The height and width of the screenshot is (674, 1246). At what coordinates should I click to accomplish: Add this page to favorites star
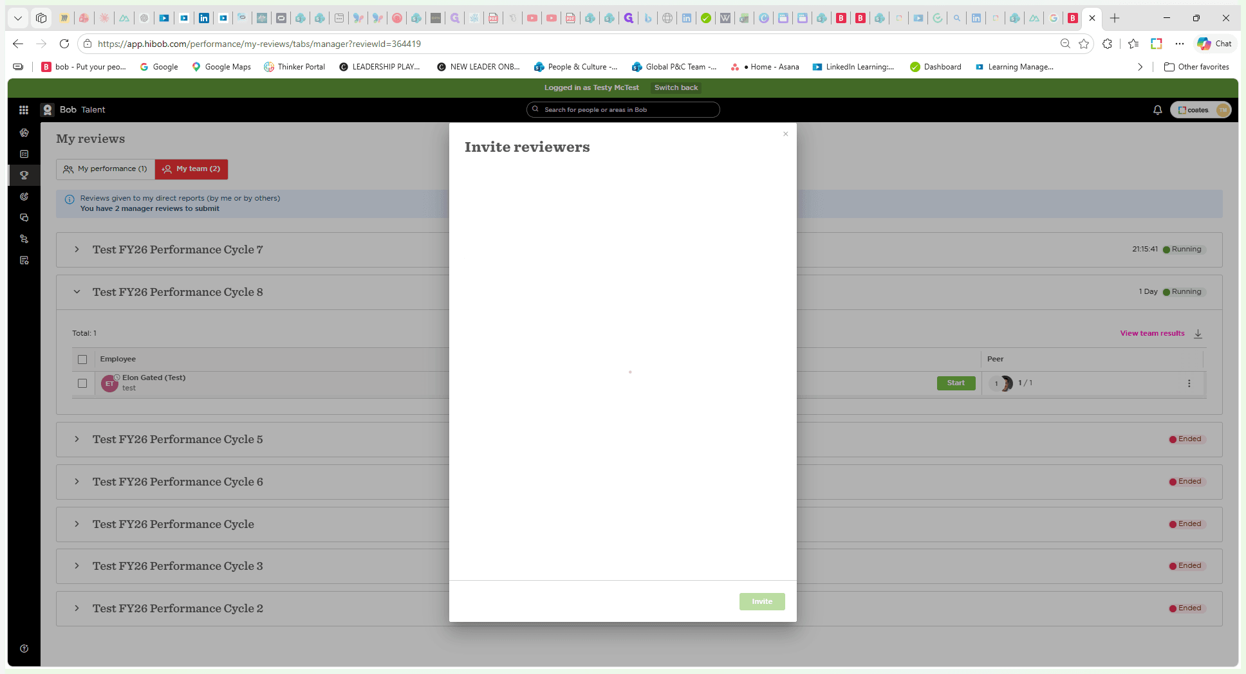click(x=1084, y=44)
